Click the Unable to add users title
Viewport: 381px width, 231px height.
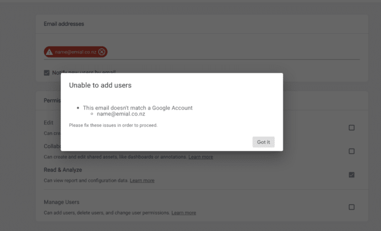click(100, 85)
